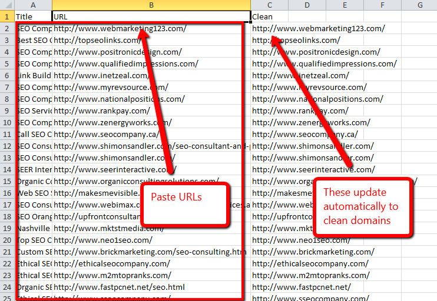Viewport: 437px width, 301px height.
Task: Click clean cell C5 qualifiedimpressions.com
Action: [270, 63]
